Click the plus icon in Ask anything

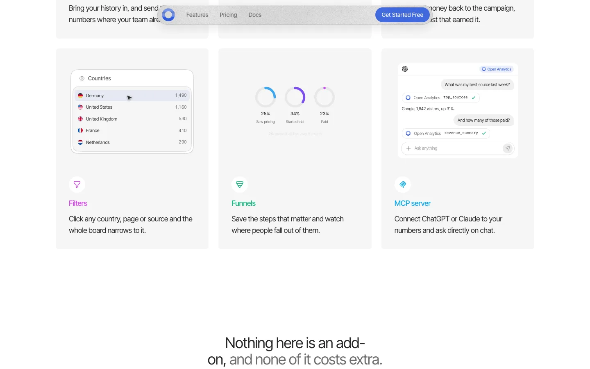pos(408,148)
